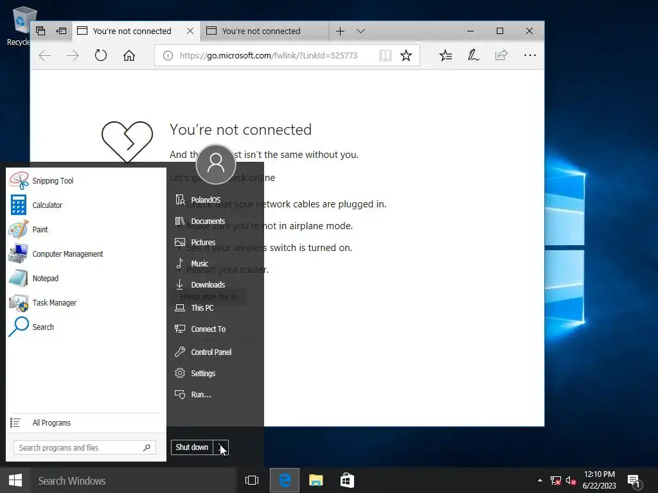Click the 'tabs you've set aside' icon
The image size is (658, 493).
coord(40,31)
